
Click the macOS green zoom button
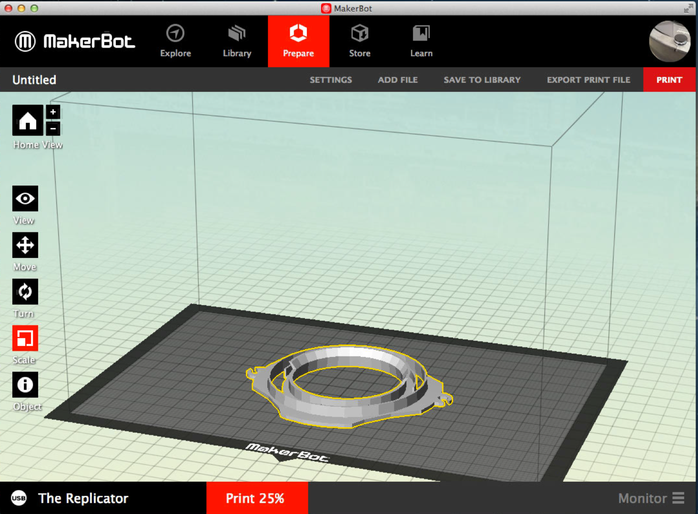click(x=34, y=8)
